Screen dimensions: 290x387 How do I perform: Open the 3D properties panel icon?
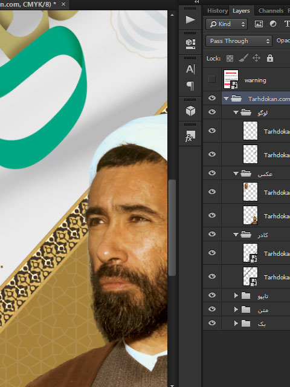point(190,44)
